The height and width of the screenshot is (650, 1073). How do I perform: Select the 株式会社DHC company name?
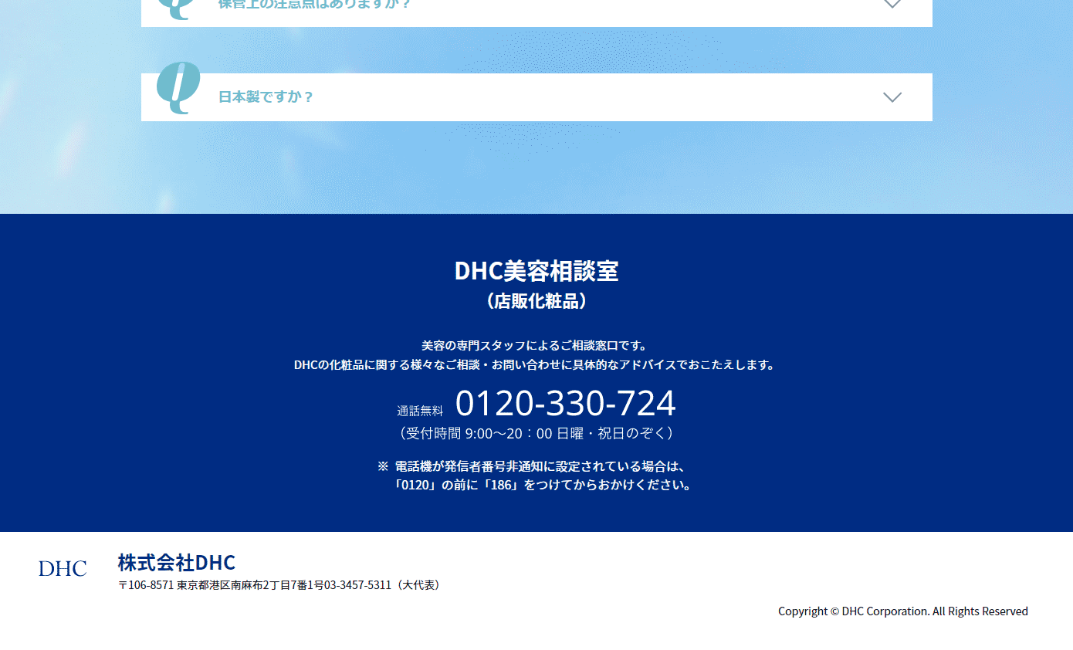click(x=177, y=562)
